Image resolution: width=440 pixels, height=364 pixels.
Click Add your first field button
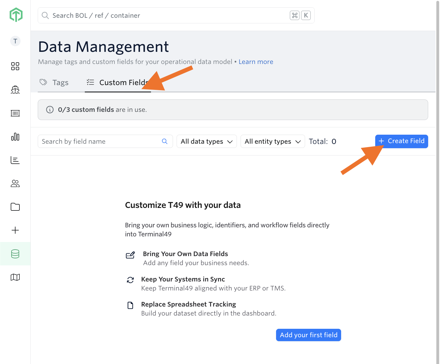coord(308,335)
